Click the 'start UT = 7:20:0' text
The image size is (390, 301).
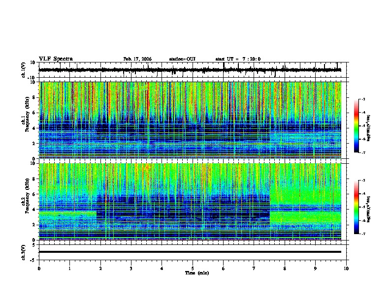pos(238,59)
